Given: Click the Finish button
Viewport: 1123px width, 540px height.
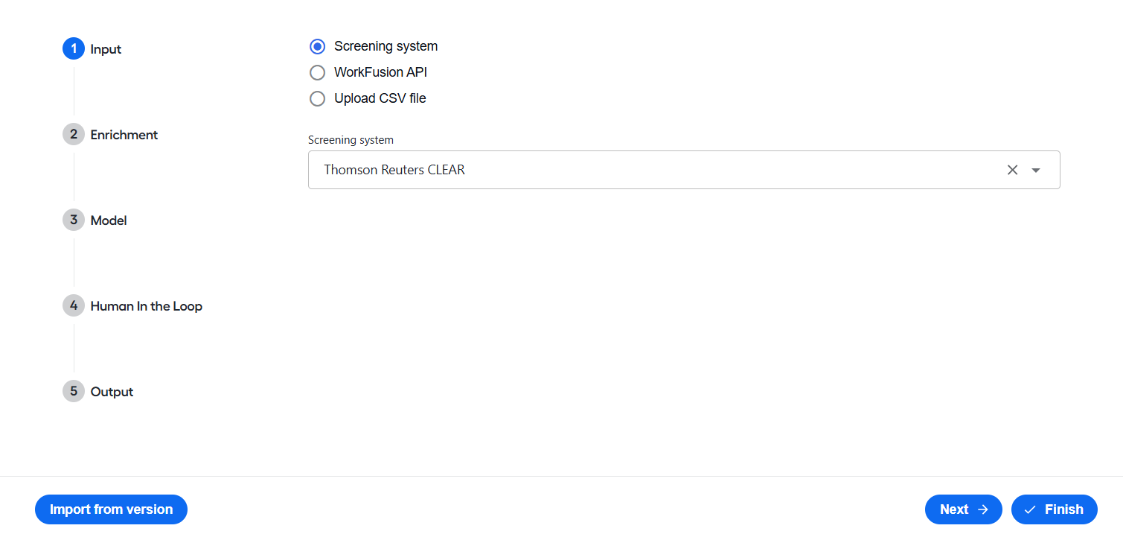Looking at the screenshot, I should [x=1055, y=509].
